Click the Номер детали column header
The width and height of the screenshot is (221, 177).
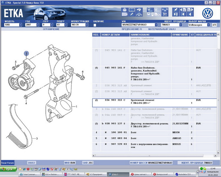[x=115, y=35]
